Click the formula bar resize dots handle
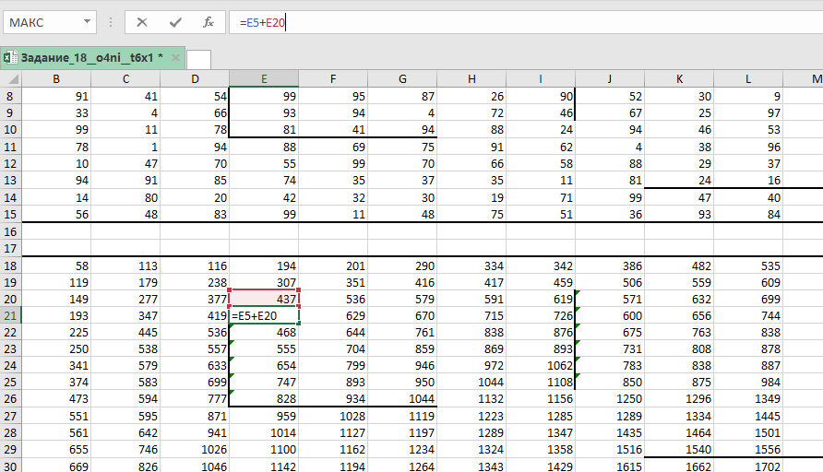This screenshot has width=823, height=472. pyautogui.click(x=111, y=22)
